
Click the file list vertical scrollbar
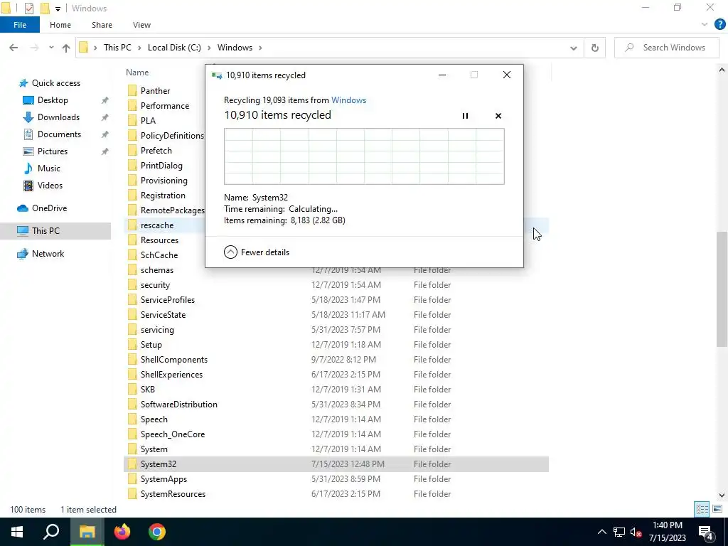point(722,289)
